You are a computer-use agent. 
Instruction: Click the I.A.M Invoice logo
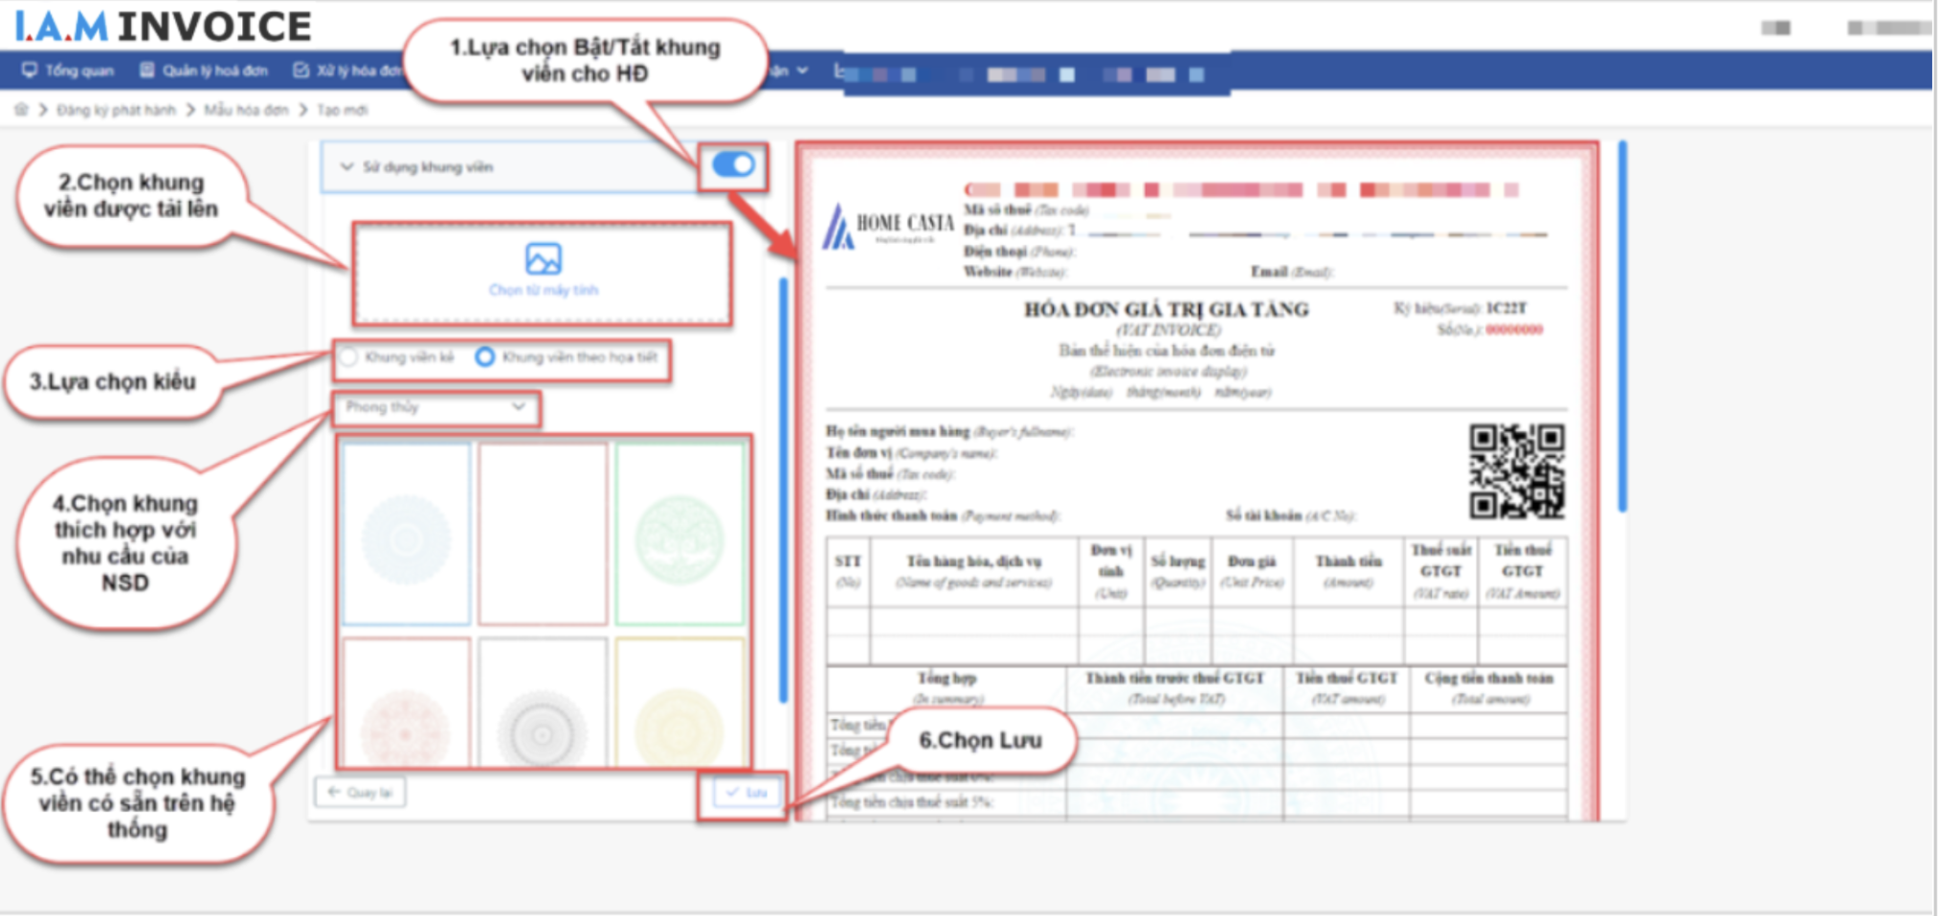[x=163, y=27]
